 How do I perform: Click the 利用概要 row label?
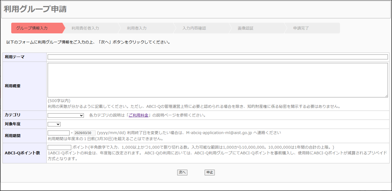[x=13, y=86]
